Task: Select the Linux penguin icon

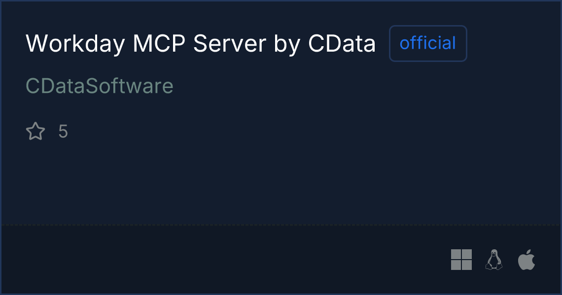Action: click(494, 260)
